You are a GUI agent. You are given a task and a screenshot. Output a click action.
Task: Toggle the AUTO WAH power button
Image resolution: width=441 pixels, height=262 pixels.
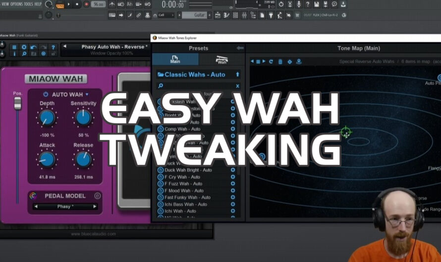pos(46,94)
